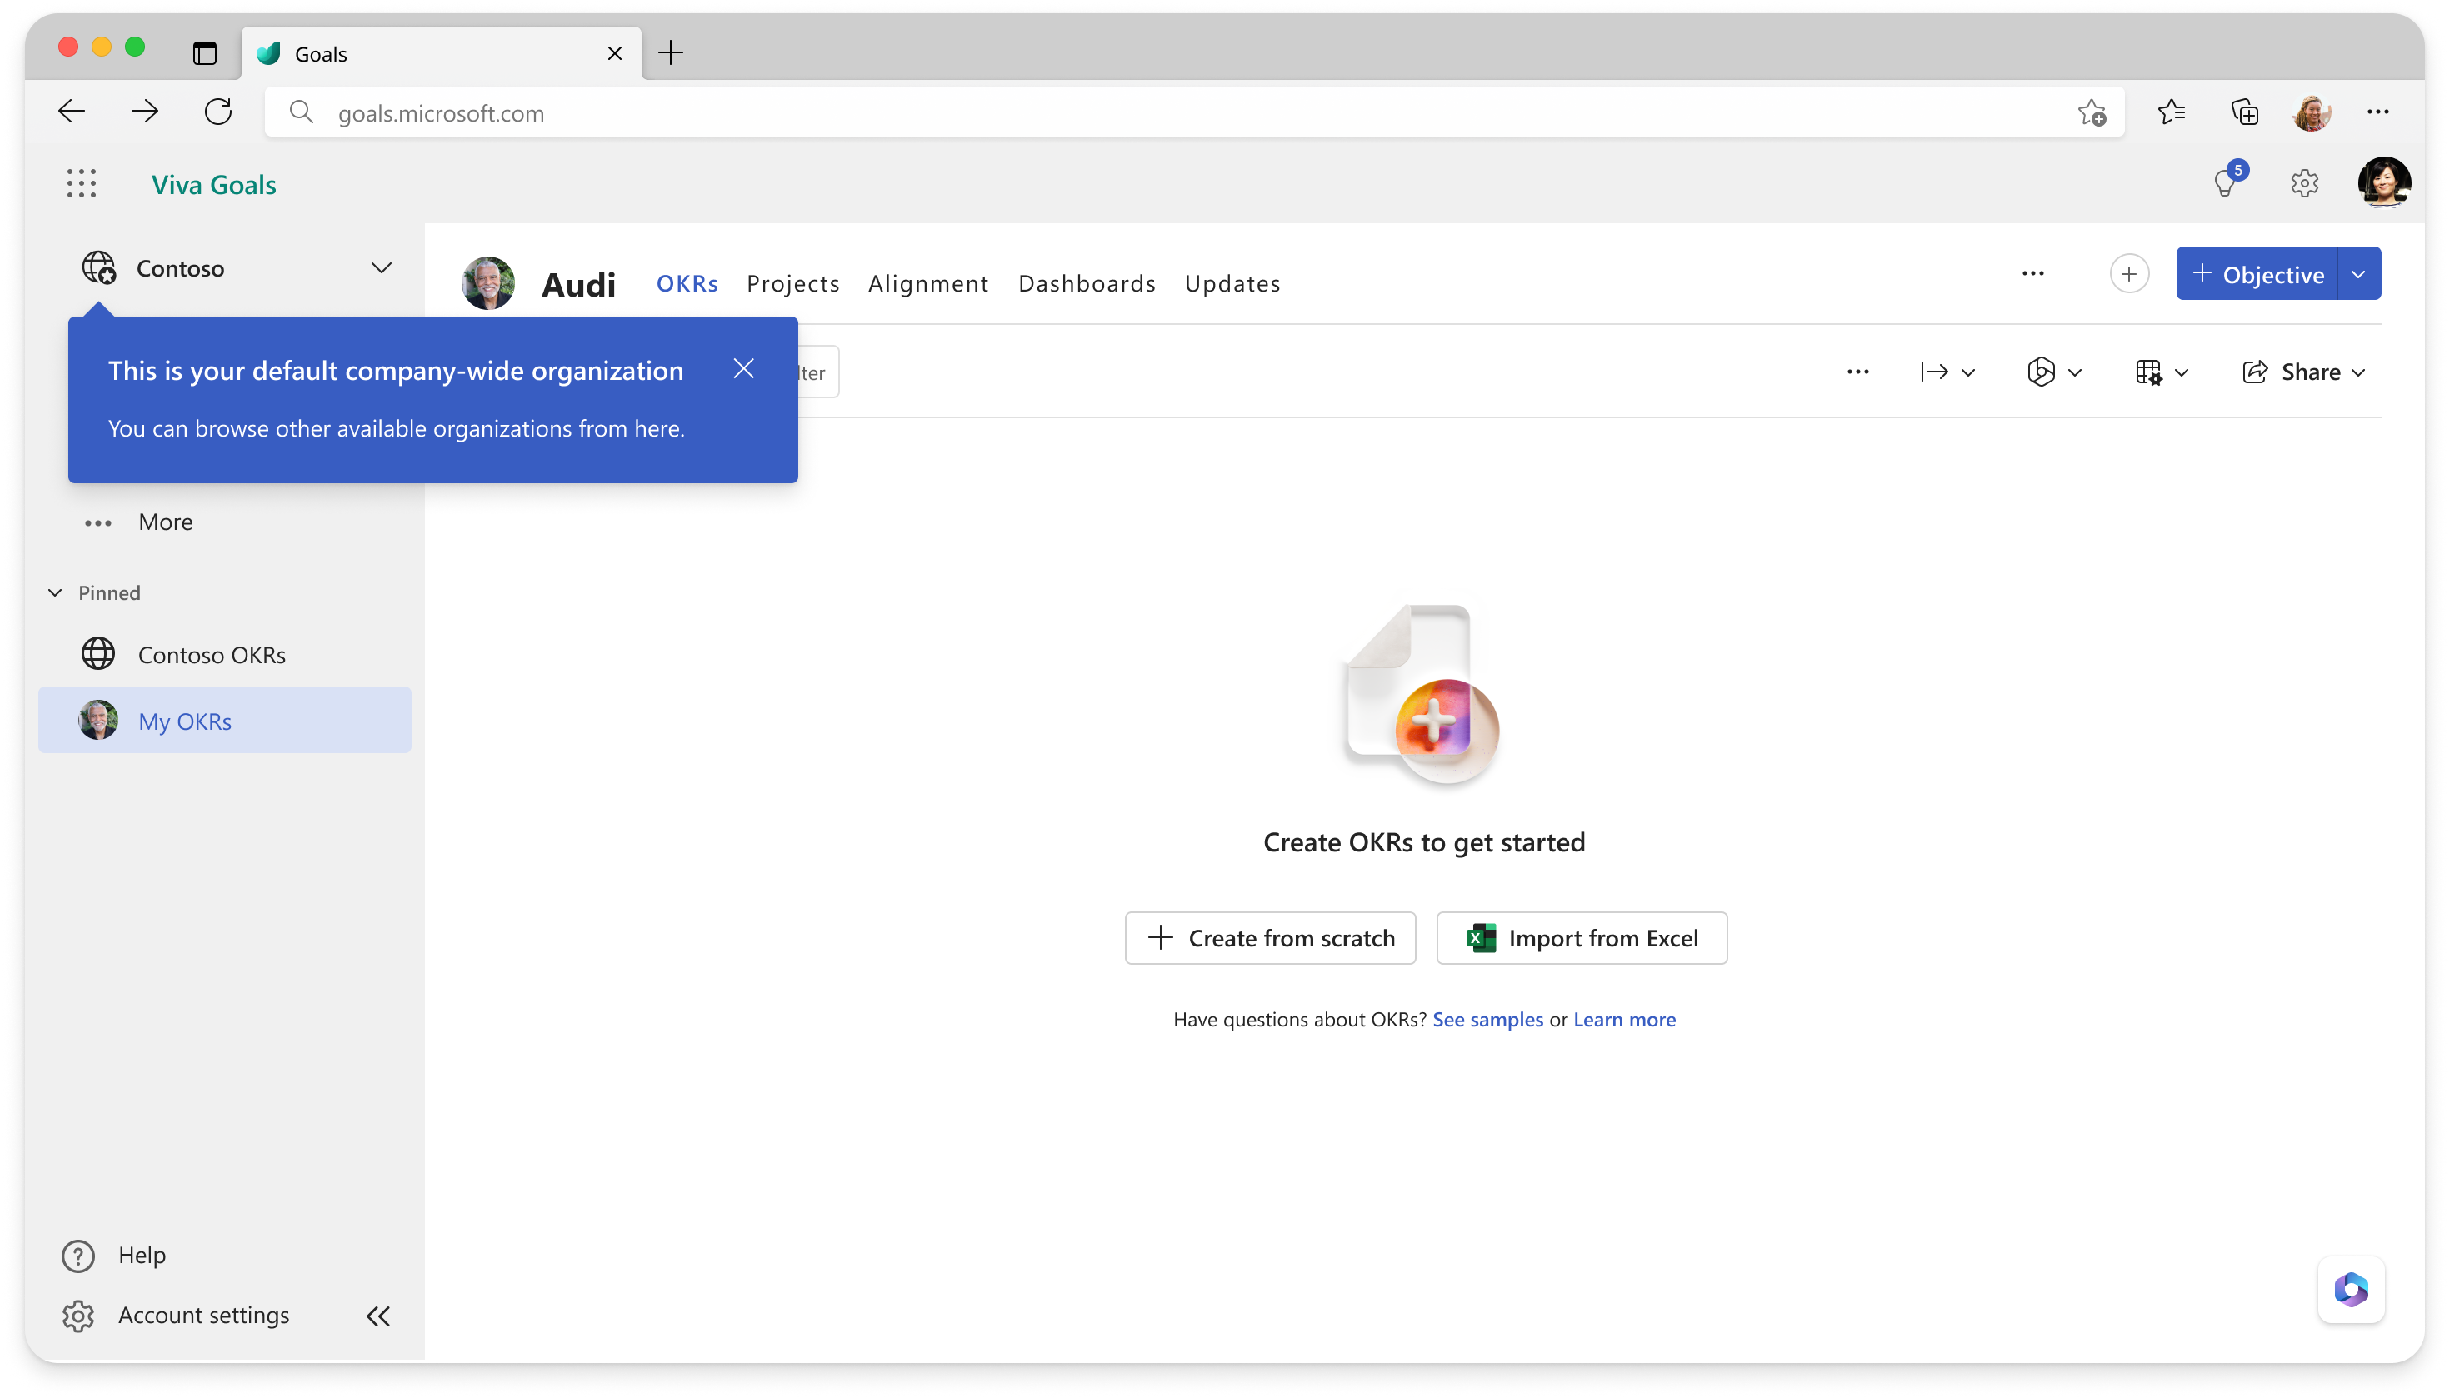The image size is (2449, 1398).
Task: Import OKRs from Excel
Action: (1581, 937)
